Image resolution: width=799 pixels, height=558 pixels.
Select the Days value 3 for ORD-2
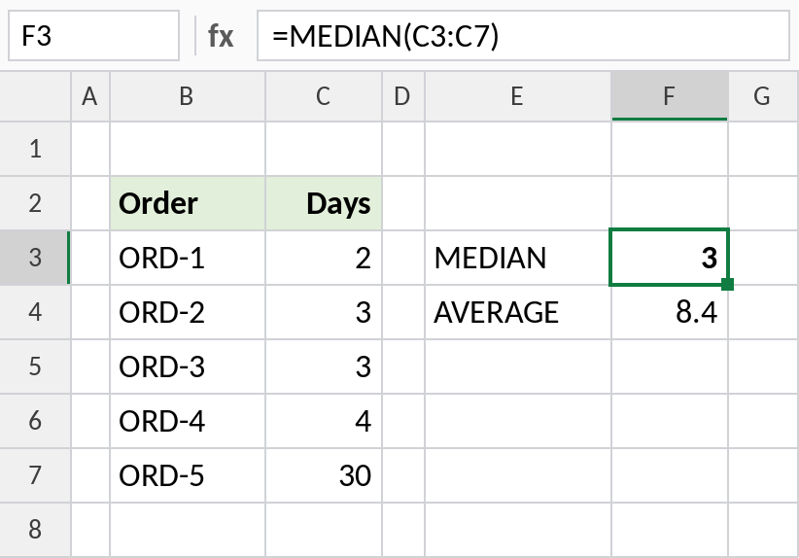324,312
